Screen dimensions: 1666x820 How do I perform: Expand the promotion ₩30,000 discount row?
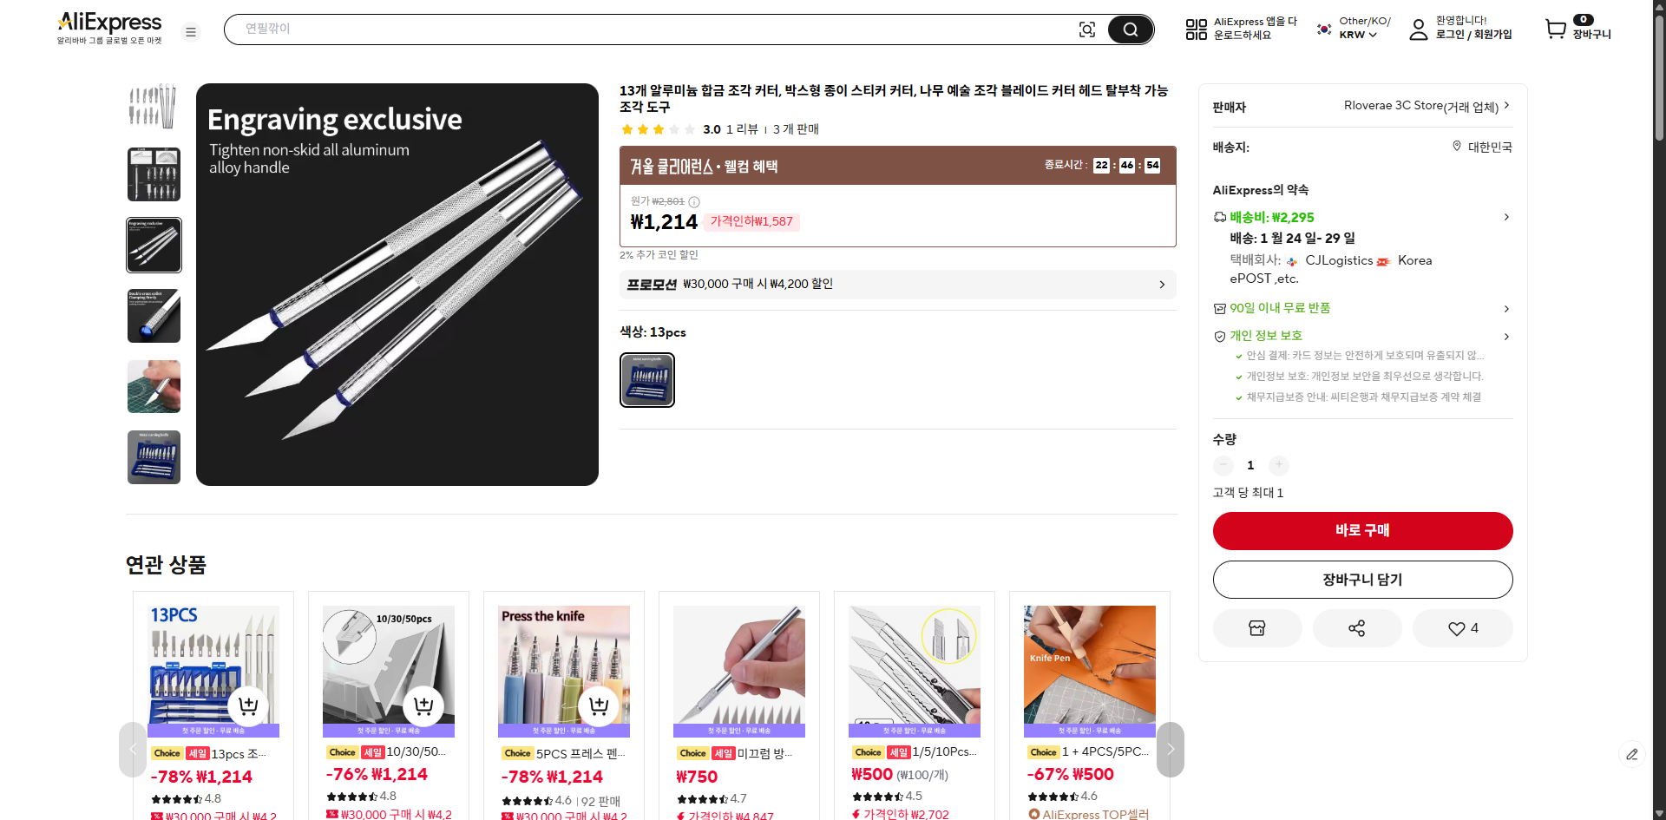coord(897,285)
